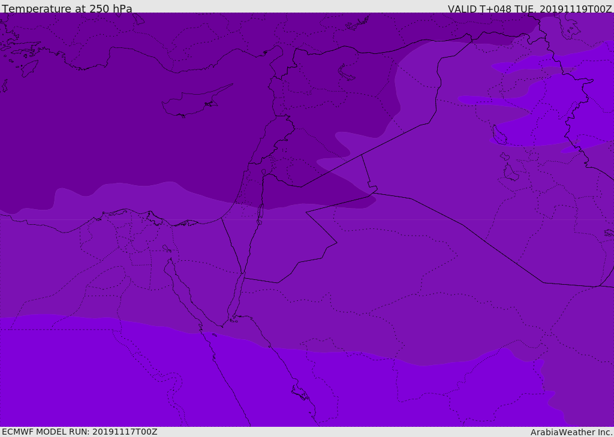Click the Turkish southern coastline north of Cyprus
The width and height of the screenshot is (614, 437).
[x=180, y=71]
